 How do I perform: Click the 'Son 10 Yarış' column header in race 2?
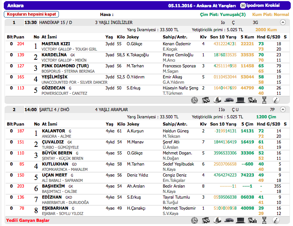[223, 124]
